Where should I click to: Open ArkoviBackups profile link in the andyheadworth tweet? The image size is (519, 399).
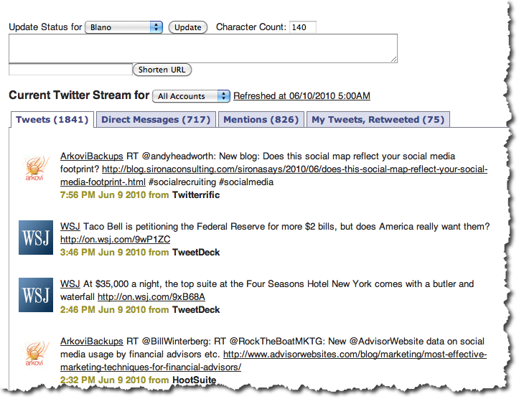92,156
